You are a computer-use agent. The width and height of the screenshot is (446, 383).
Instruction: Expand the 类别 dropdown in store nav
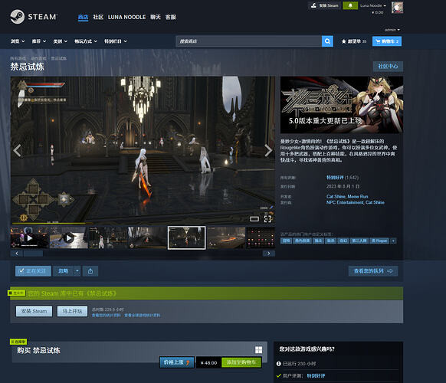coord(61,41)
